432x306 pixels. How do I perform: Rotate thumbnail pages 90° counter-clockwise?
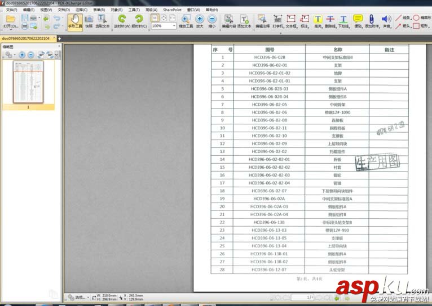click(41, 55)
